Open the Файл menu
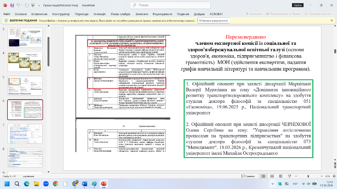 click(7, 13)
